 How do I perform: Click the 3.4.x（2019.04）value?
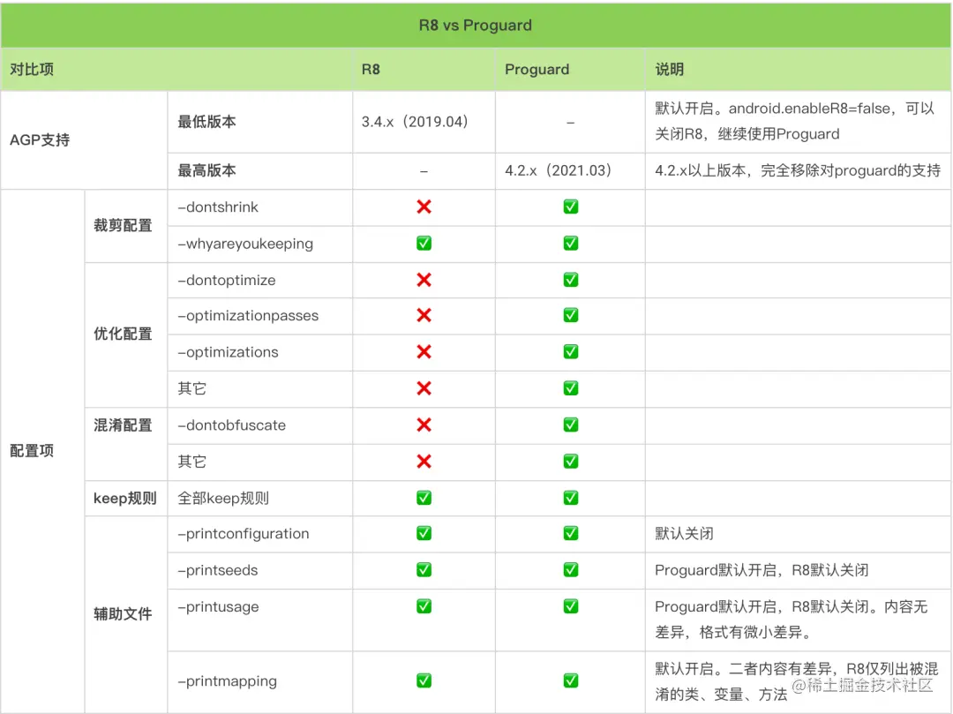(415, 122)
